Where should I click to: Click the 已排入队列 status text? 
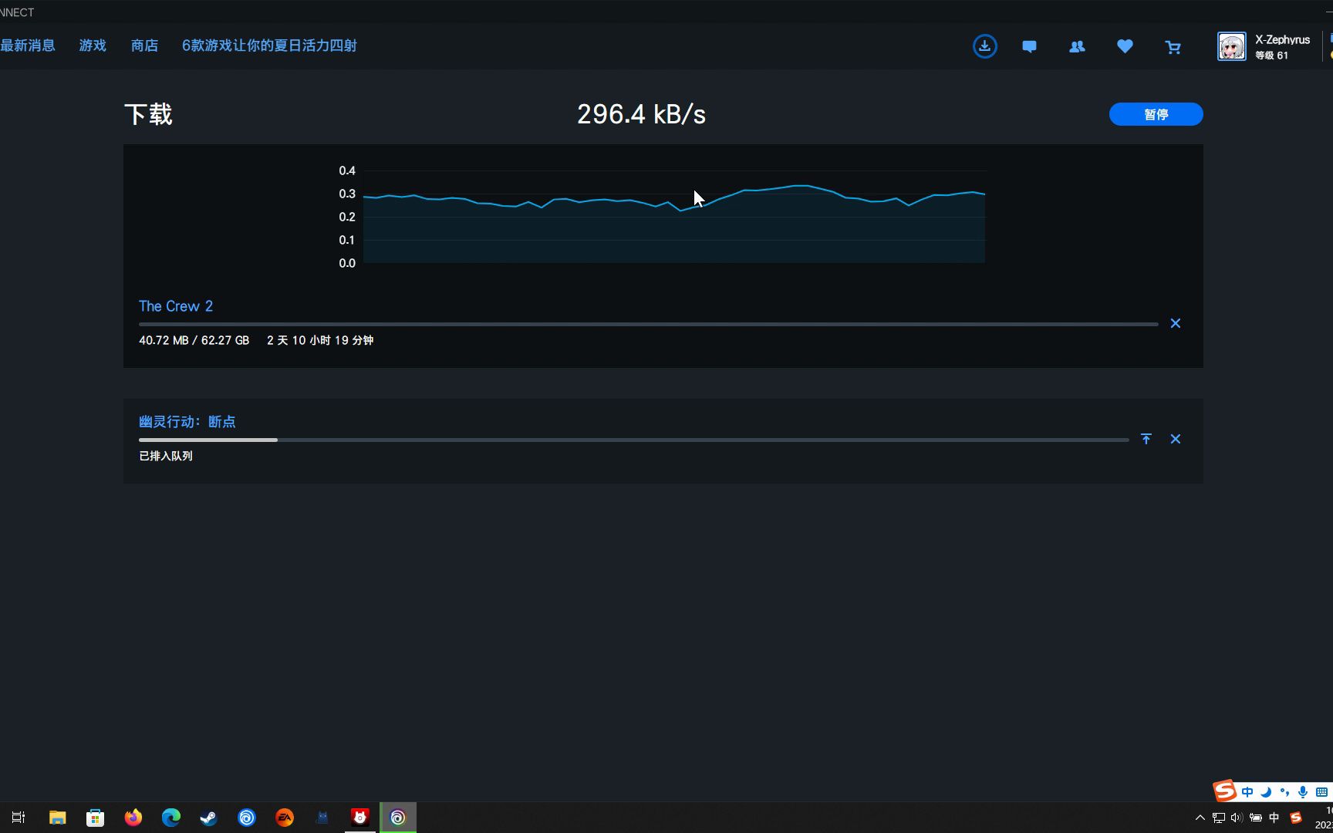click(166, 456)
